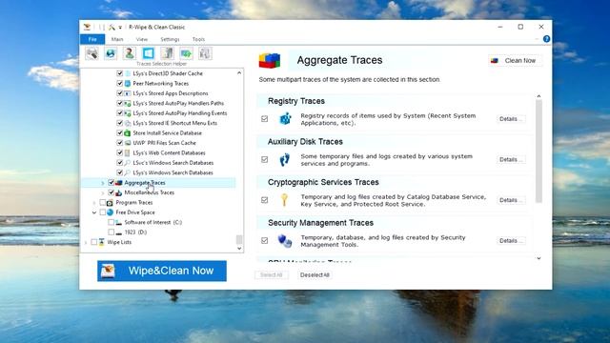Click right panel scrollbar down arrow
The image size is (610, 343).
(x=539, y=258)
